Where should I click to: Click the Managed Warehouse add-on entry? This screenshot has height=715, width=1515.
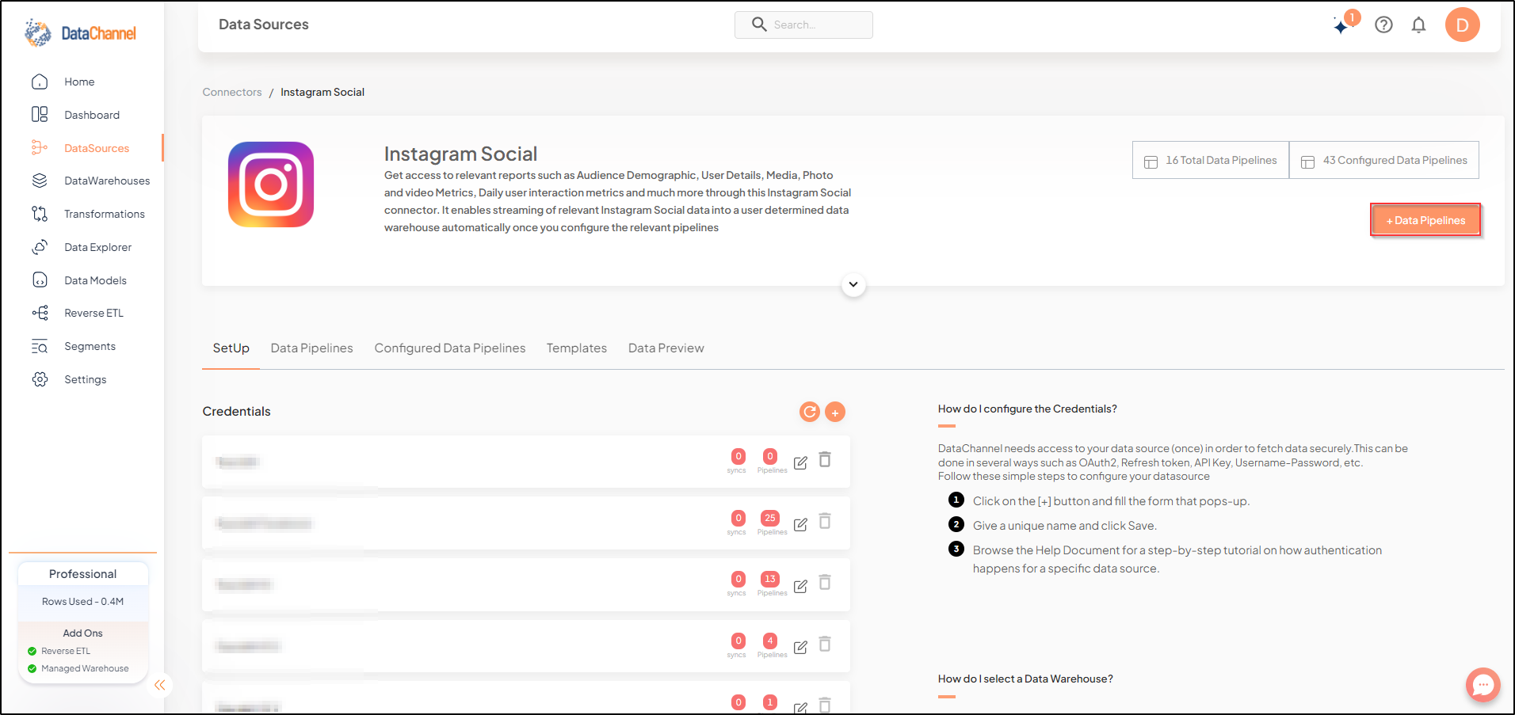tap(78, 668)
